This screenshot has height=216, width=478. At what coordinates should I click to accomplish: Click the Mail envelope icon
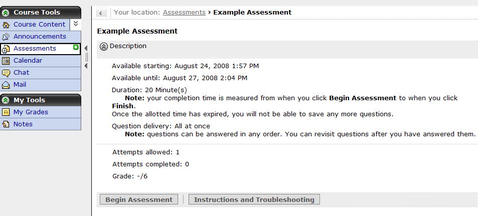[x=6, y=85]
